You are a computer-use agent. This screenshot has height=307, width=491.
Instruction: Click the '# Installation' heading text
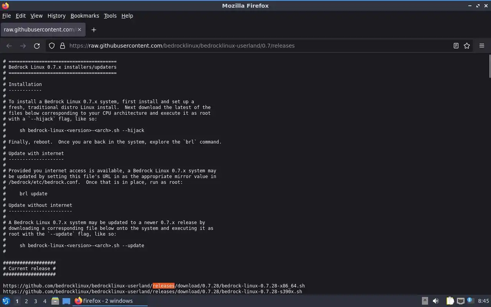coord(22,84)
